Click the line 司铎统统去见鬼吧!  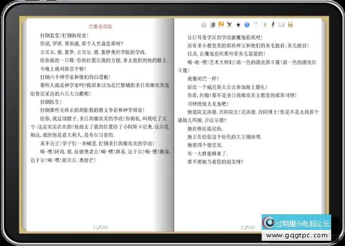click(208, 104)
